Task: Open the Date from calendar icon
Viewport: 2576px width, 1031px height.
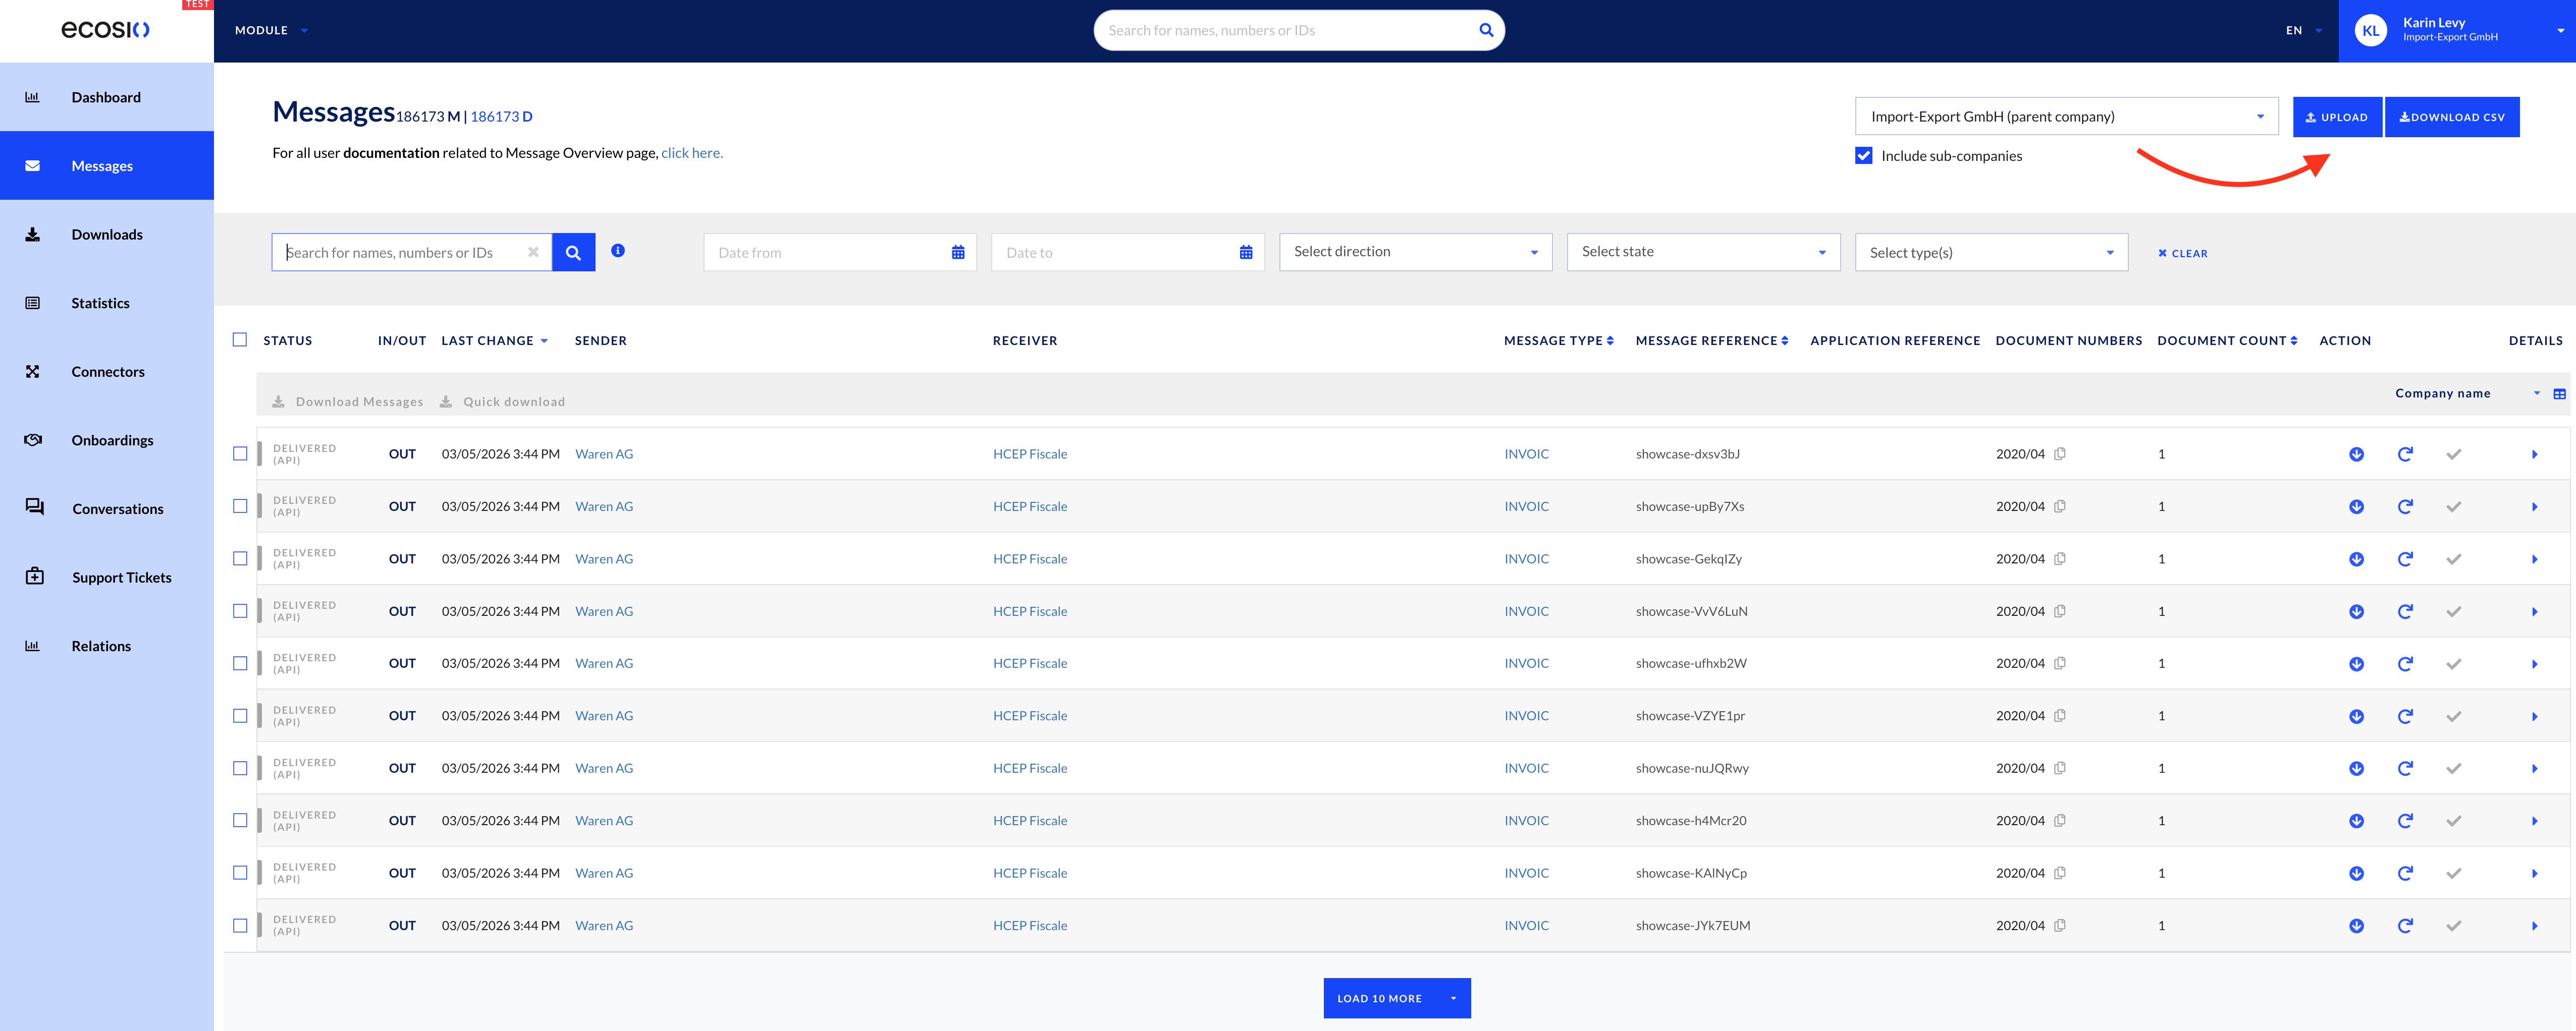Action: 958,253
